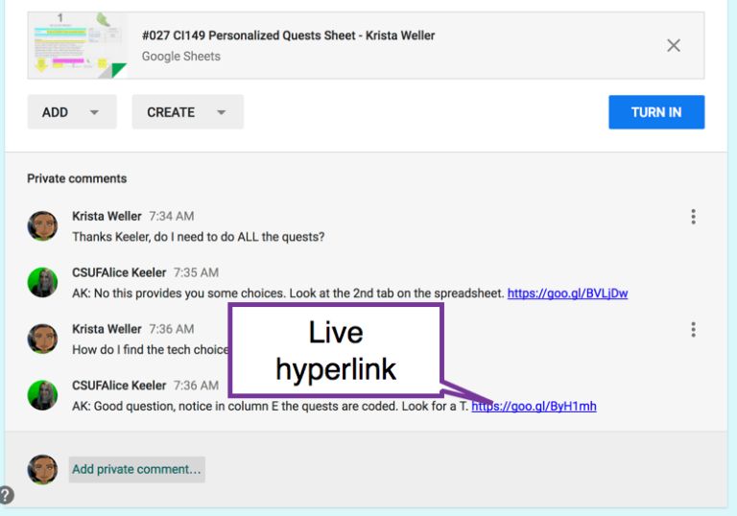Click Krista Weller's avatar on 7:34 AM comment
This screenshot has height=516, width=737.
(x=42, y=226)
